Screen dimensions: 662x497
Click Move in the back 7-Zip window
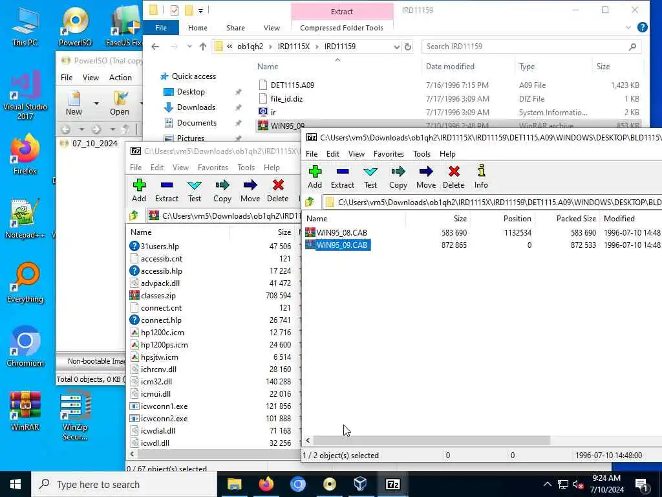(250, 191)
